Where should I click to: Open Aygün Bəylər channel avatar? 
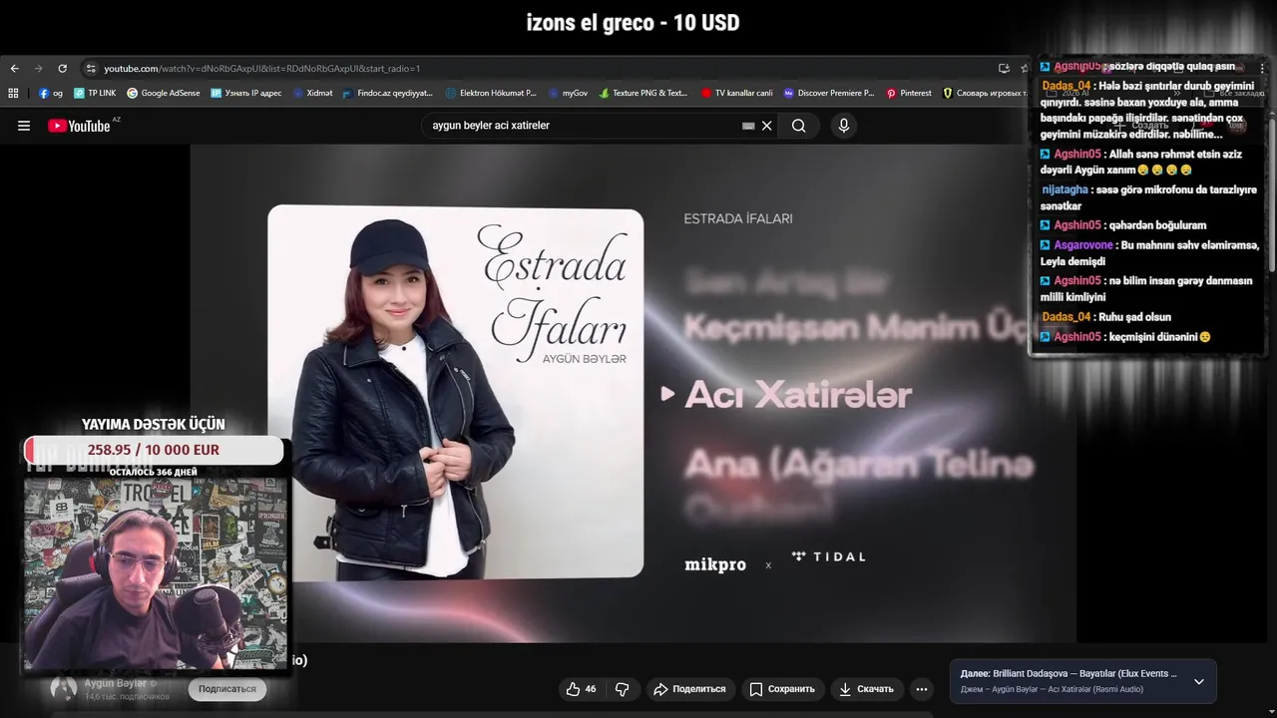click(64, 688)
